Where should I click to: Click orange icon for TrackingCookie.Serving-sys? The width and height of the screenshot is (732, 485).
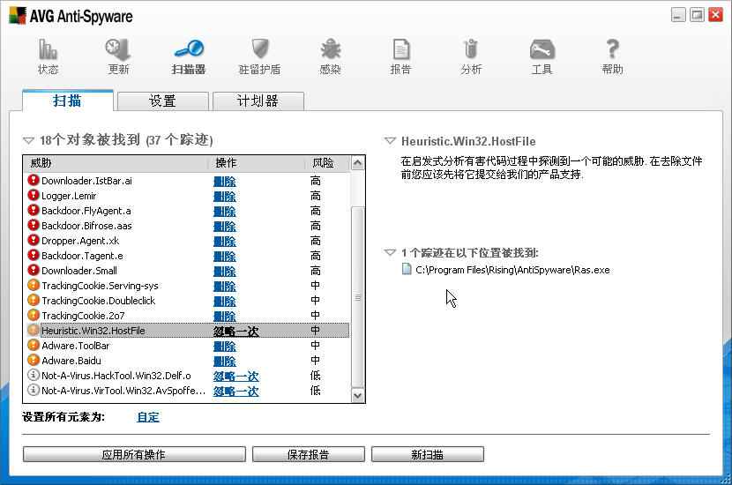[x=34, y=285]
